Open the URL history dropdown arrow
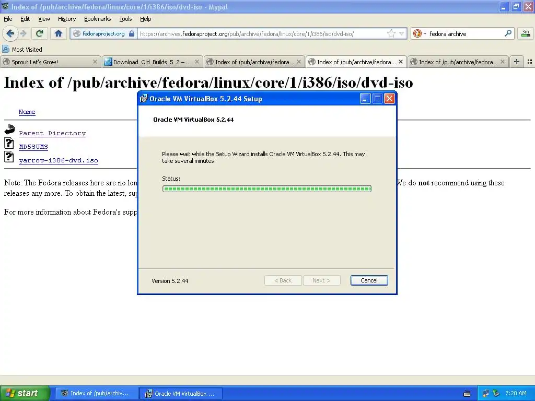This screenshot has height=401, width=535. [x=402, y=33]
